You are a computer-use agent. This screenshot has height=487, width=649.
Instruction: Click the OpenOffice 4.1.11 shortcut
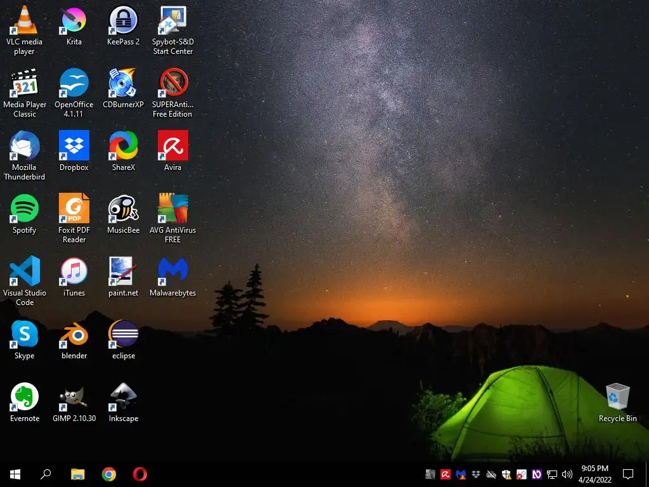tap(74, 94)
